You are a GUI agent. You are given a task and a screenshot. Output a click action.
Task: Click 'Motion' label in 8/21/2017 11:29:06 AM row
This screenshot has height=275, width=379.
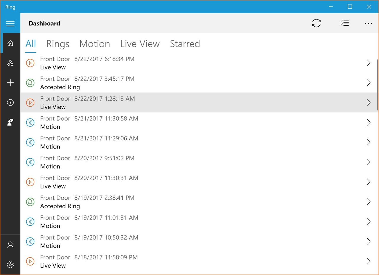click(50, 147)
